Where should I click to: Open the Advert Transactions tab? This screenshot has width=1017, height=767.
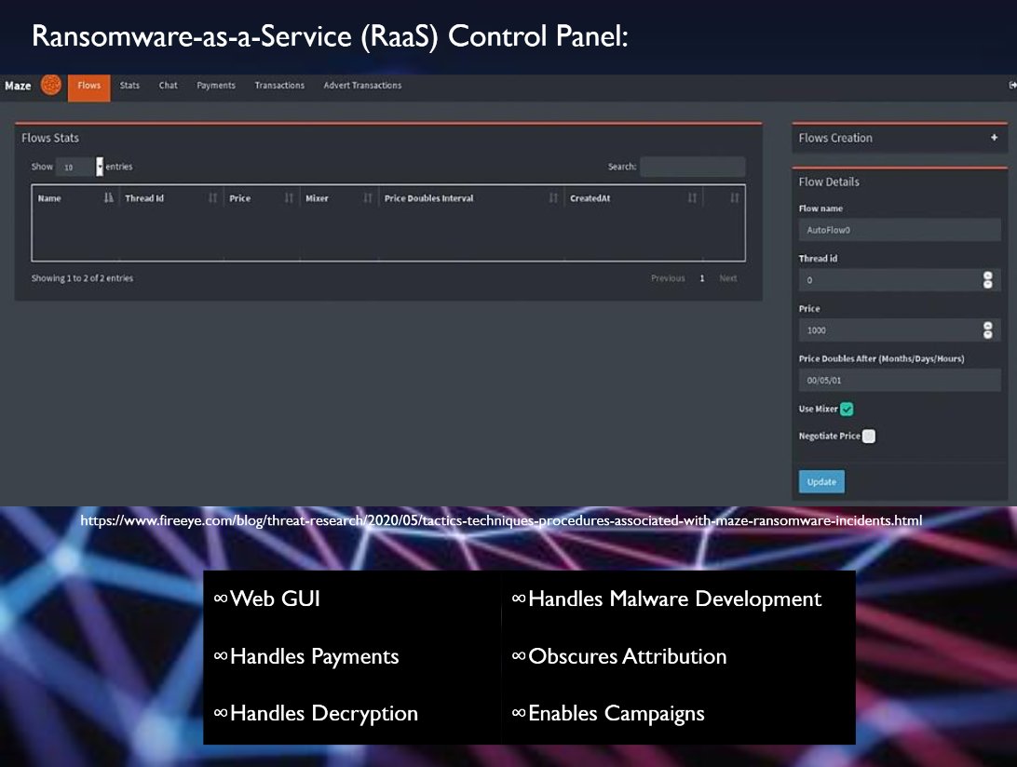tap(362, 86)
